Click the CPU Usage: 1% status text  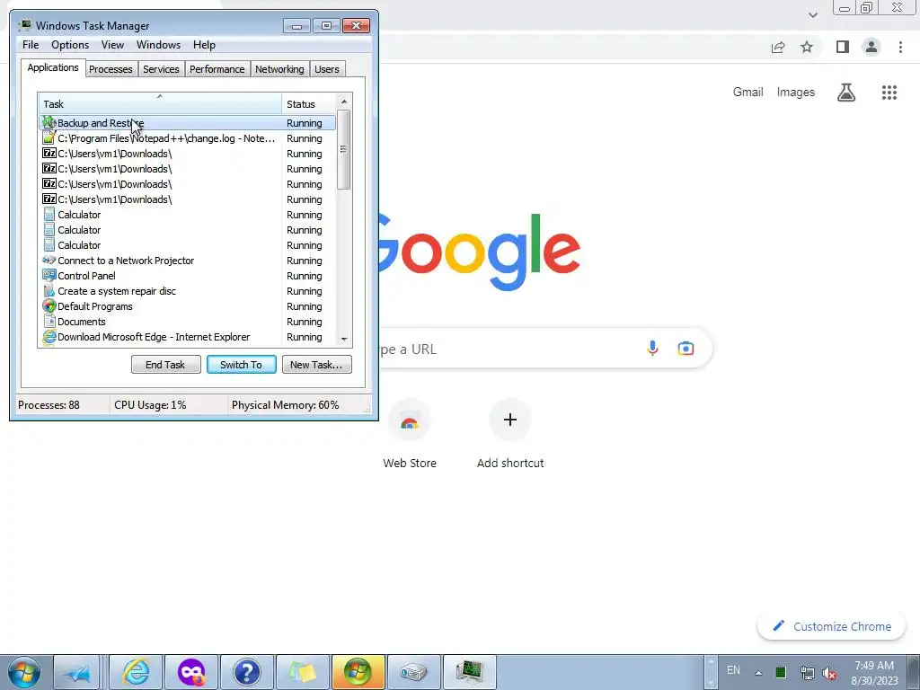tap(150, 405)
